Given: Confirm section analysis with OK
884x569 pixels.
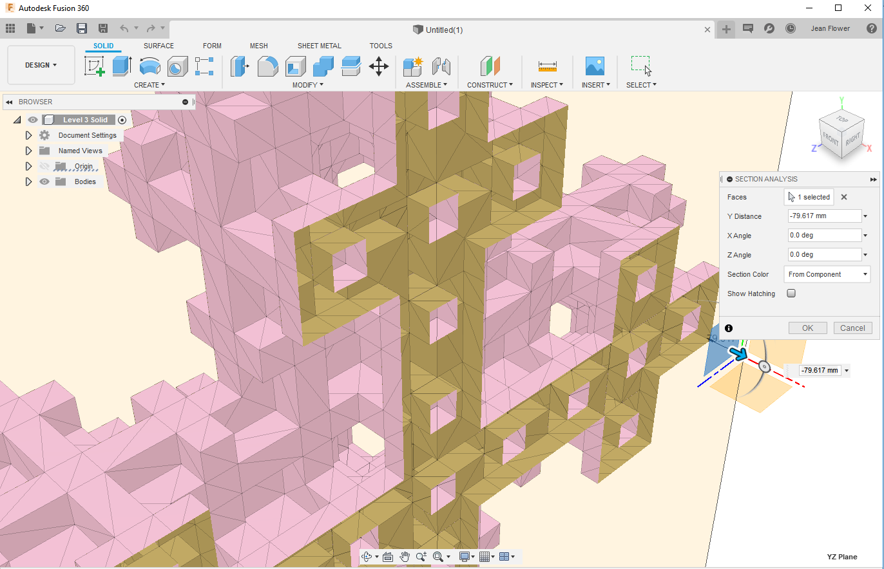Looking at the screenshot, I should coord(807,328).
